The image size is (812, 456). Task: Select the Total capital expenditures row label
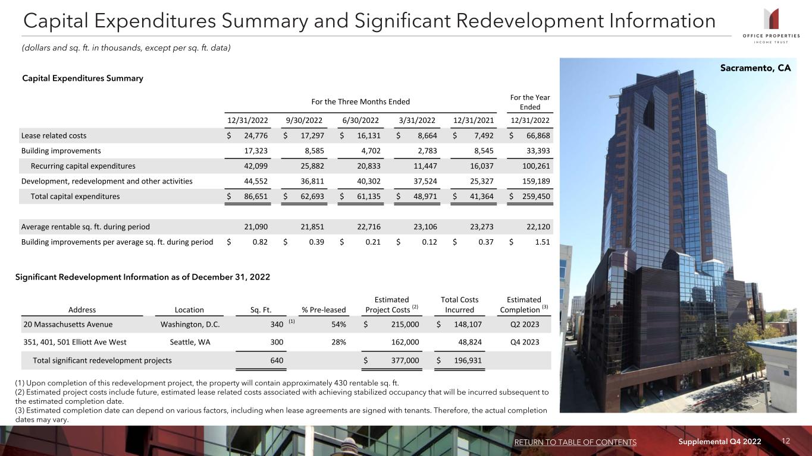click(x=75, y=197)
